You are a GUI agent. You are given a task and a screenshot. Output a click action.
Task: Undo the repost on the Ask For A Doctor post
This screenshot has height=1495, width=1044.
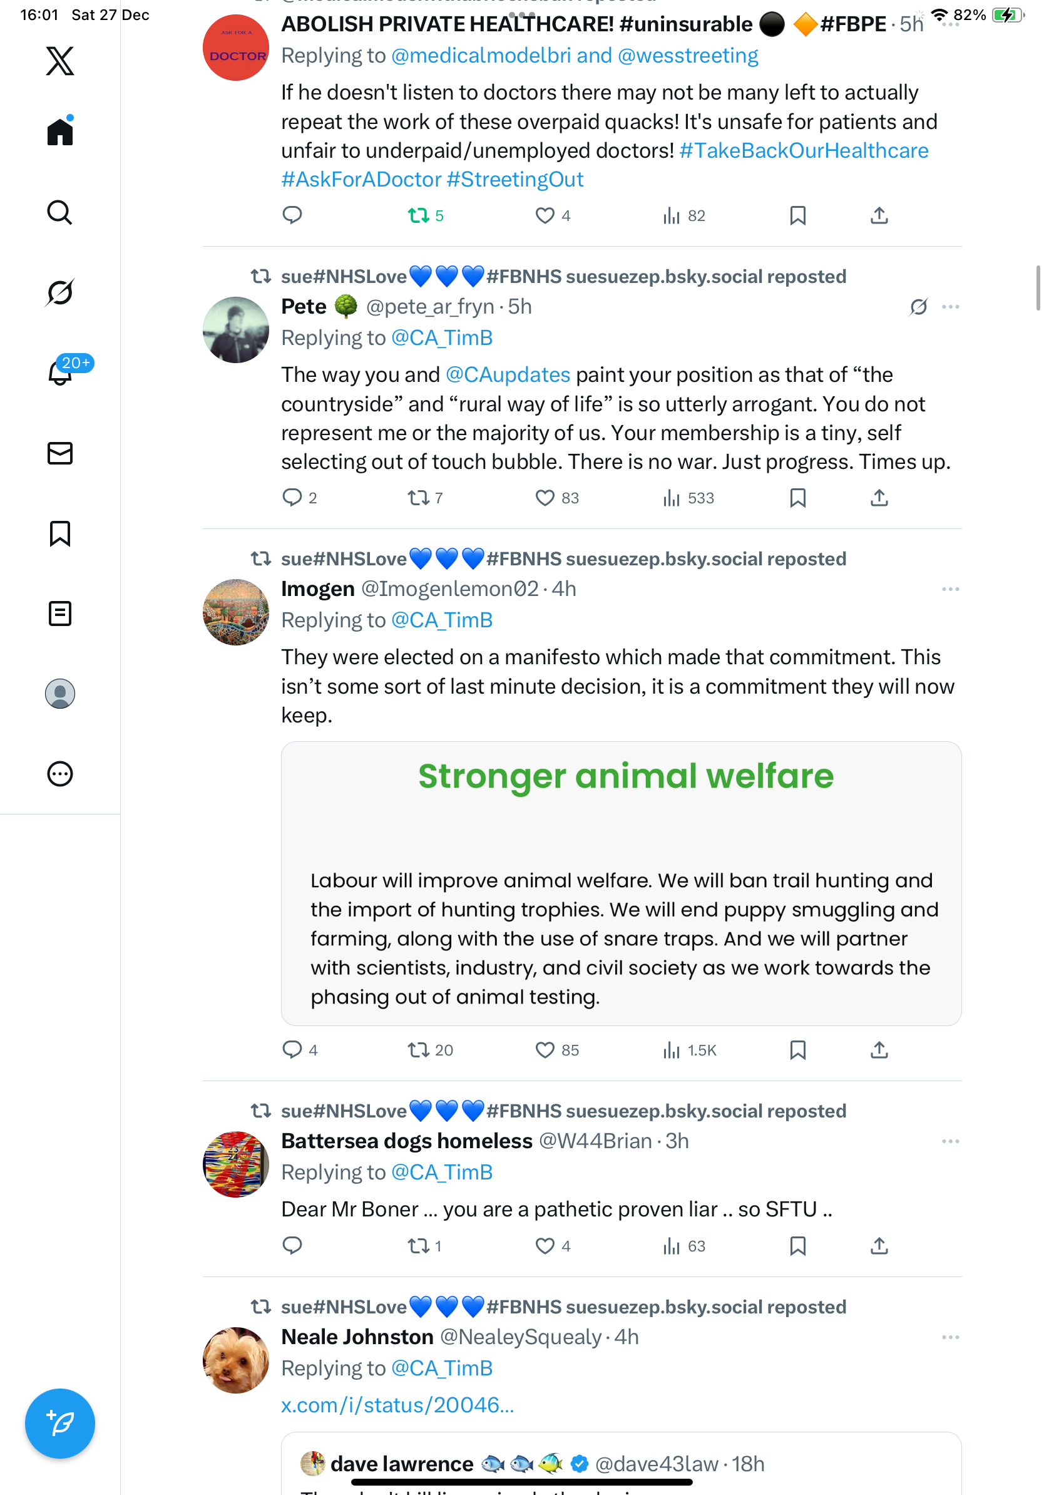[x=418, y=215]
